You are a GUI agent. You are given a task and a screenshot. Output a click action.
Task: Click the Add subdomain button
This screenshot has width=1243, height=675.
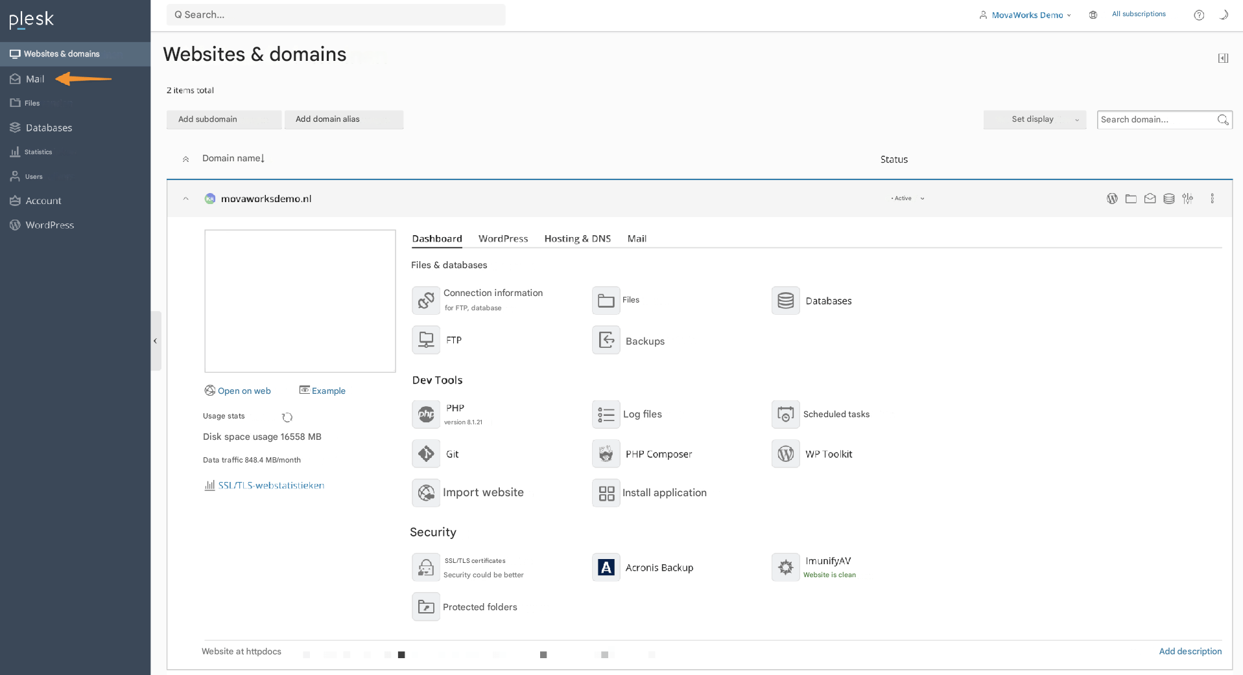pyautogui.click(x=224, y=119)
